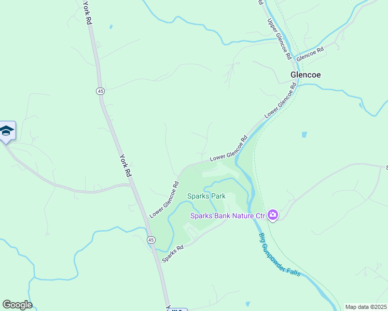Viewport: 388px width, 311px height.
Task: Click the Lower Glencoe Rd label near Glencoe
Action: pyautogui.click(x=281, y=100)
